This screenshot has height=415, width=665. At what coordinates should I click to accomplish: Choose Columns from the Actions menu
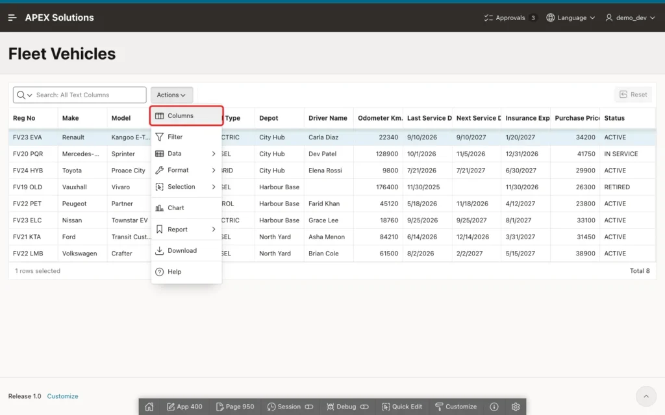click(186, 115)
